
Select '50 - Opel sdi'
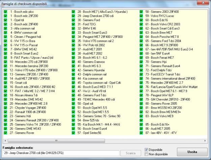coord(85,104)
